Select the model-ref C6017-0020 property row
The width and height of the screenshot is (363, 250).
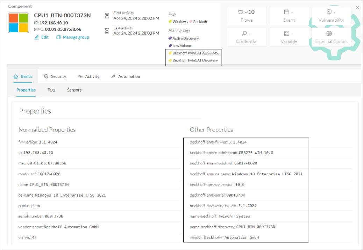[99, 174]
